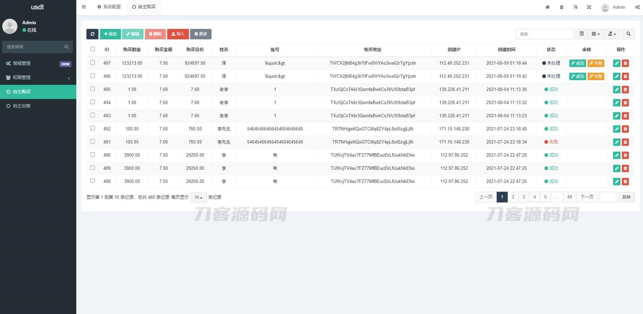Image resolution: width=643 pixels, height=314 pixels.
Task: Open 常规管理 sidebar menu
Action: point(38,64)
